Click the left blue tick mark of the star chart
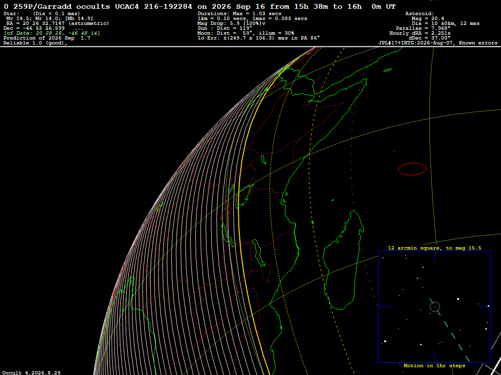This screenshot has width=501, height=375. click(x=385, y=307)
